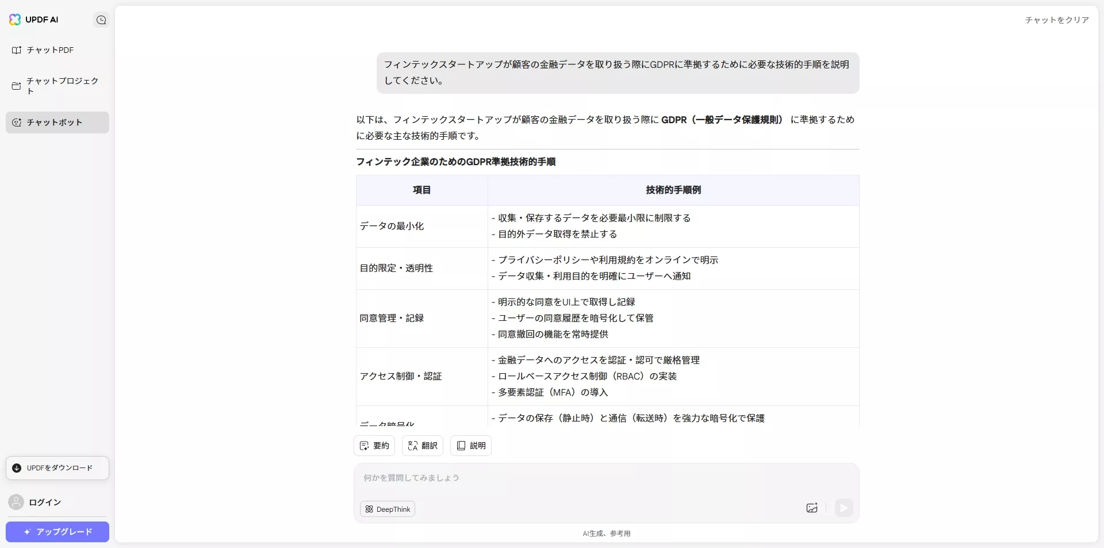
Task: Click the 要約 quick action button
Action: click(x=374, y=446)
